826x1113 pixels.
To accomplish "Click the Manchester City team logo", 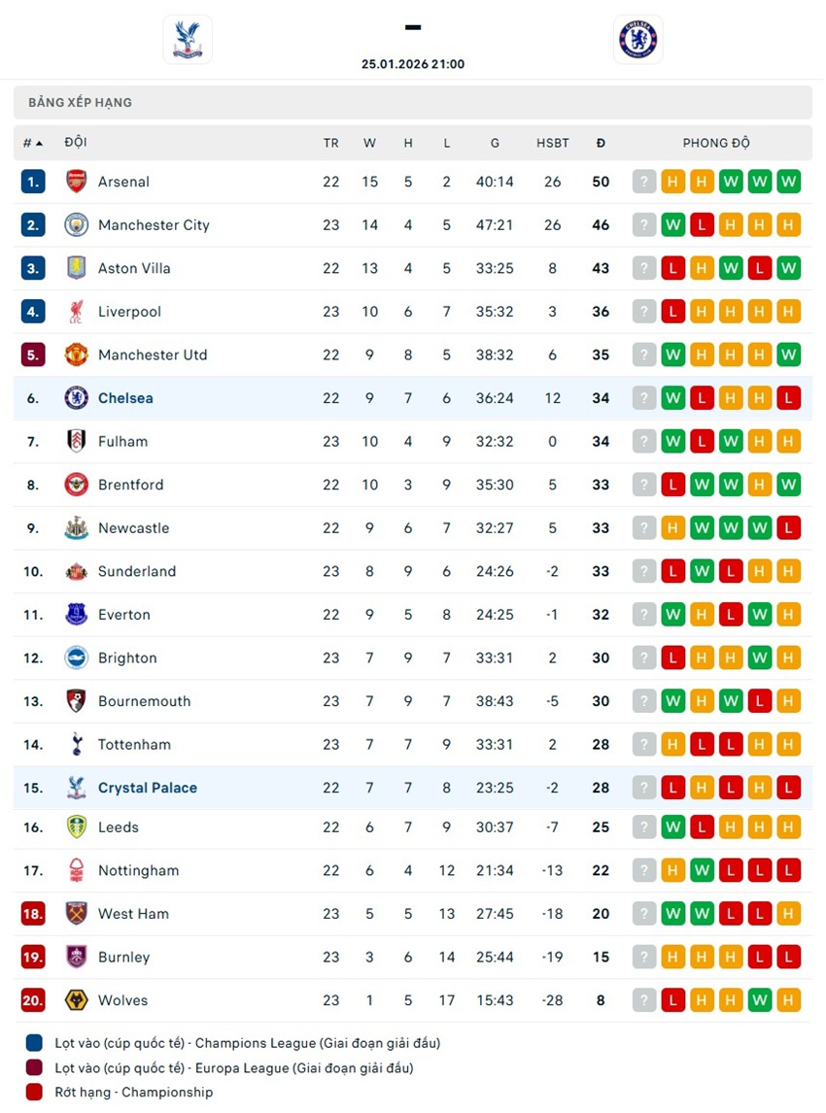I will pyautogui.click(x=77, y=225).
